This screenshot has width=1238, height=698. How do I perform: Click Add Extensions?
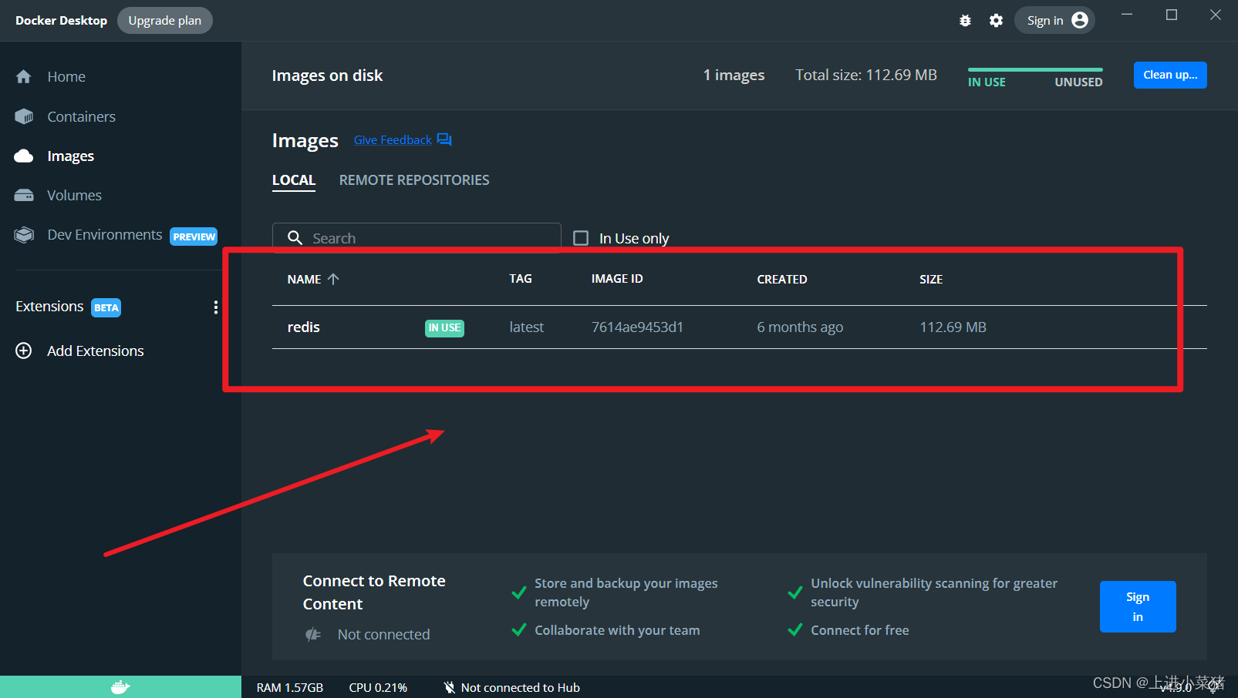(x=96, y=351)
